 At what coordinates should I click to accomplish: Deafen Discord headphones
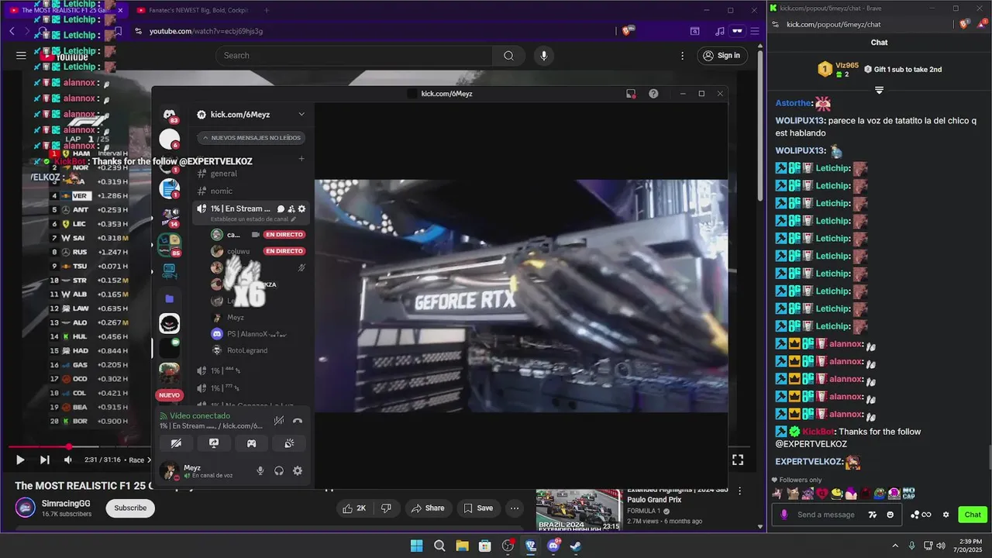[x=279, y=470]
